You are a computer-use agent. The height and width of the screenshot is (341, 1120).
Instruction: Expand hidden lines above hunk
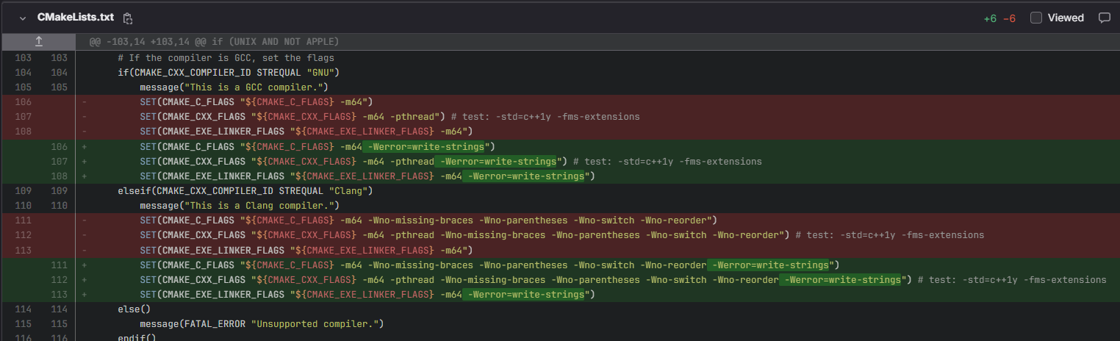click(38, 42)
